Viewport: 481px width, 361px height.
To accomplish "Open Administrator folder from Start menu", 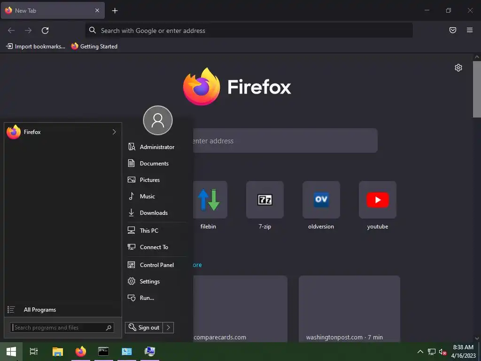I will click(x=157, y=147).
